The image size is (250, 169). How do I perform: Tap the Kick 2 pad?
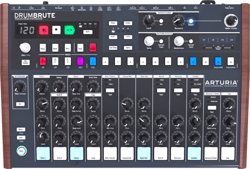[60, 153]
